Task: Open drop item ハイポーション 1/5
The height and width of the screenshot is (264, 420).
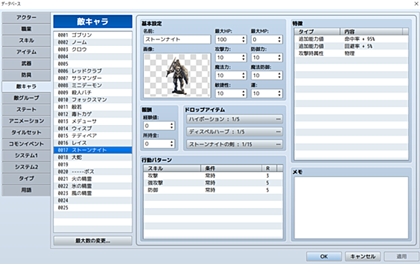Action: pyautogui.click(x=234, y=119)
